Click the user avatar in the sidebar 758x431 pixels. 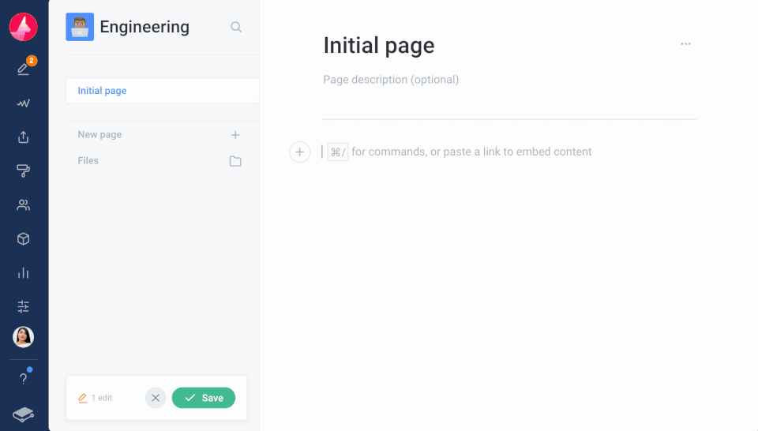pyautogui.click(x=24, y=337)
